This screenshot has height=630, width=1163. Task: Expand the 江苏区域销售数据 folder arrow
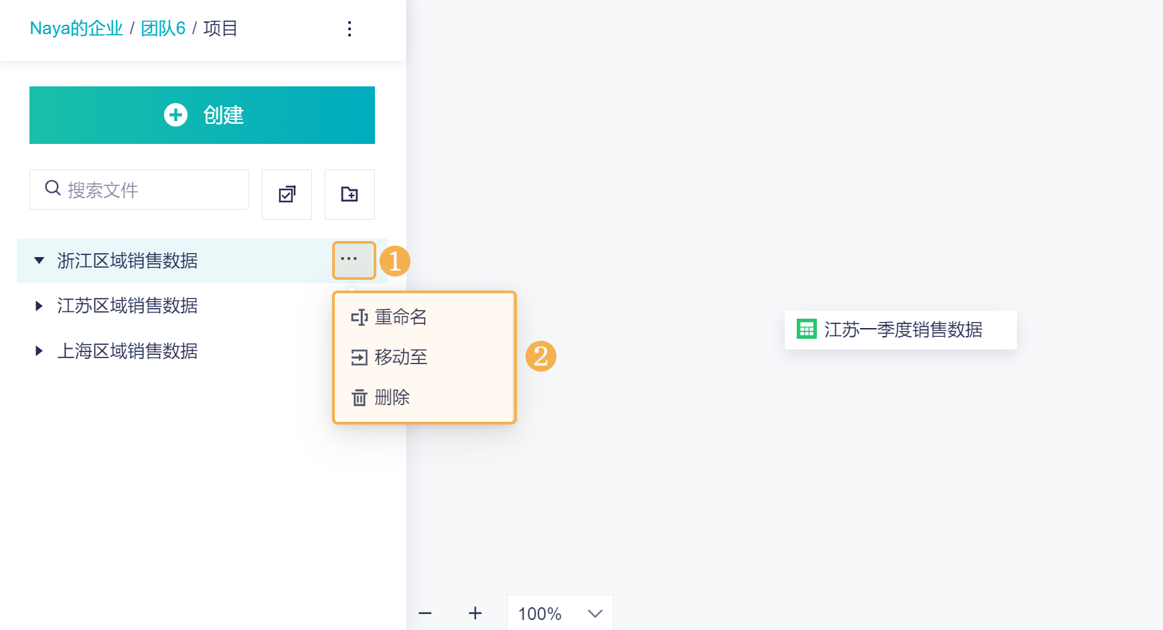pos(40,306)
